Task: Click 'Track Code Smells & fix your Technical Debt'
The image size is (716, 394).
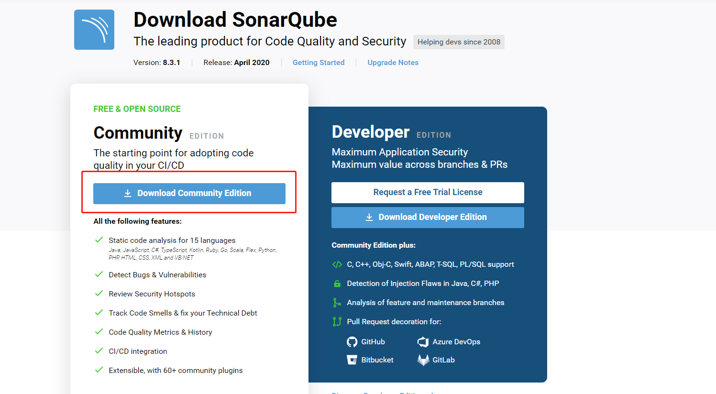Action: click(x=183, y=313)
